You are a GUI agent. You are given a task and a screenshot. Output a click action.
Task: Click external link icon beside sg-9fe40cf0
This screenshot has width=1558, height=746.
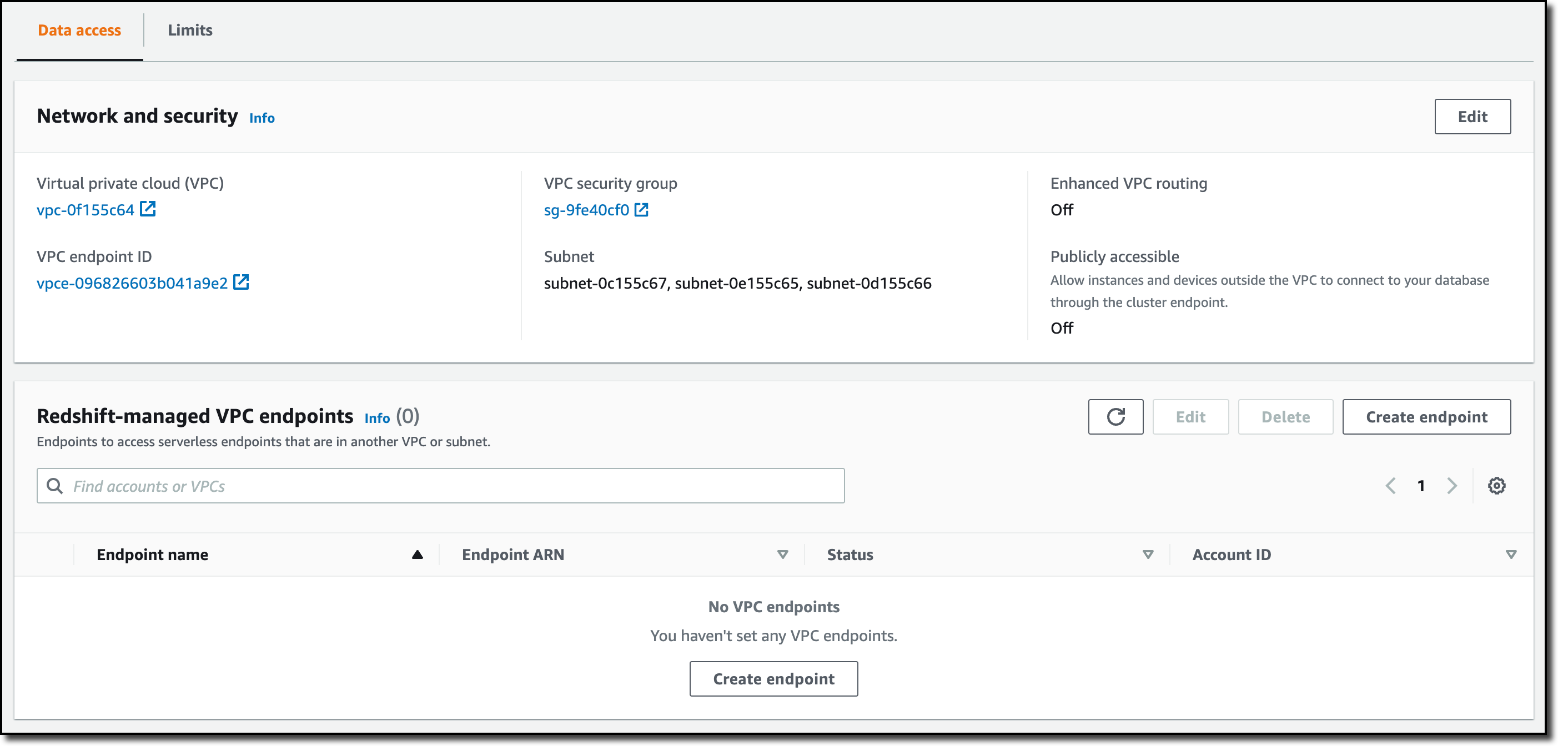641,210
